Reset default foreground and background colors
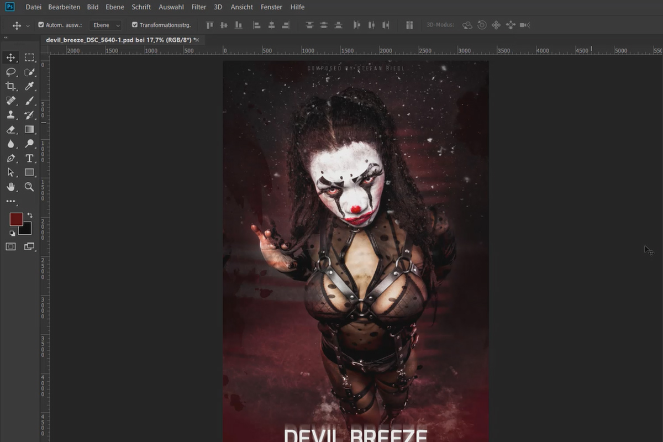 [12, 233]
